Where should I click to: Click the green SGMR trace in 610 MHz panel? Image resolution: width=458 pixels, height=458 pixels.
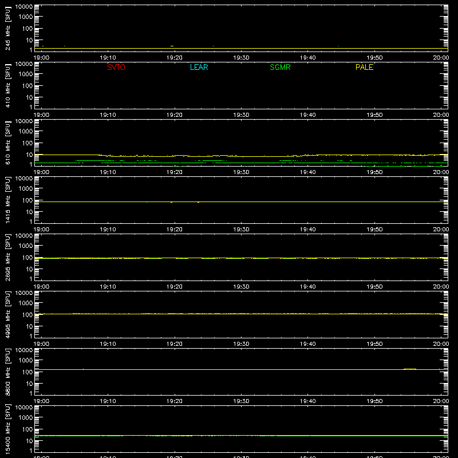pyautogui.click(x=241, y=163)
